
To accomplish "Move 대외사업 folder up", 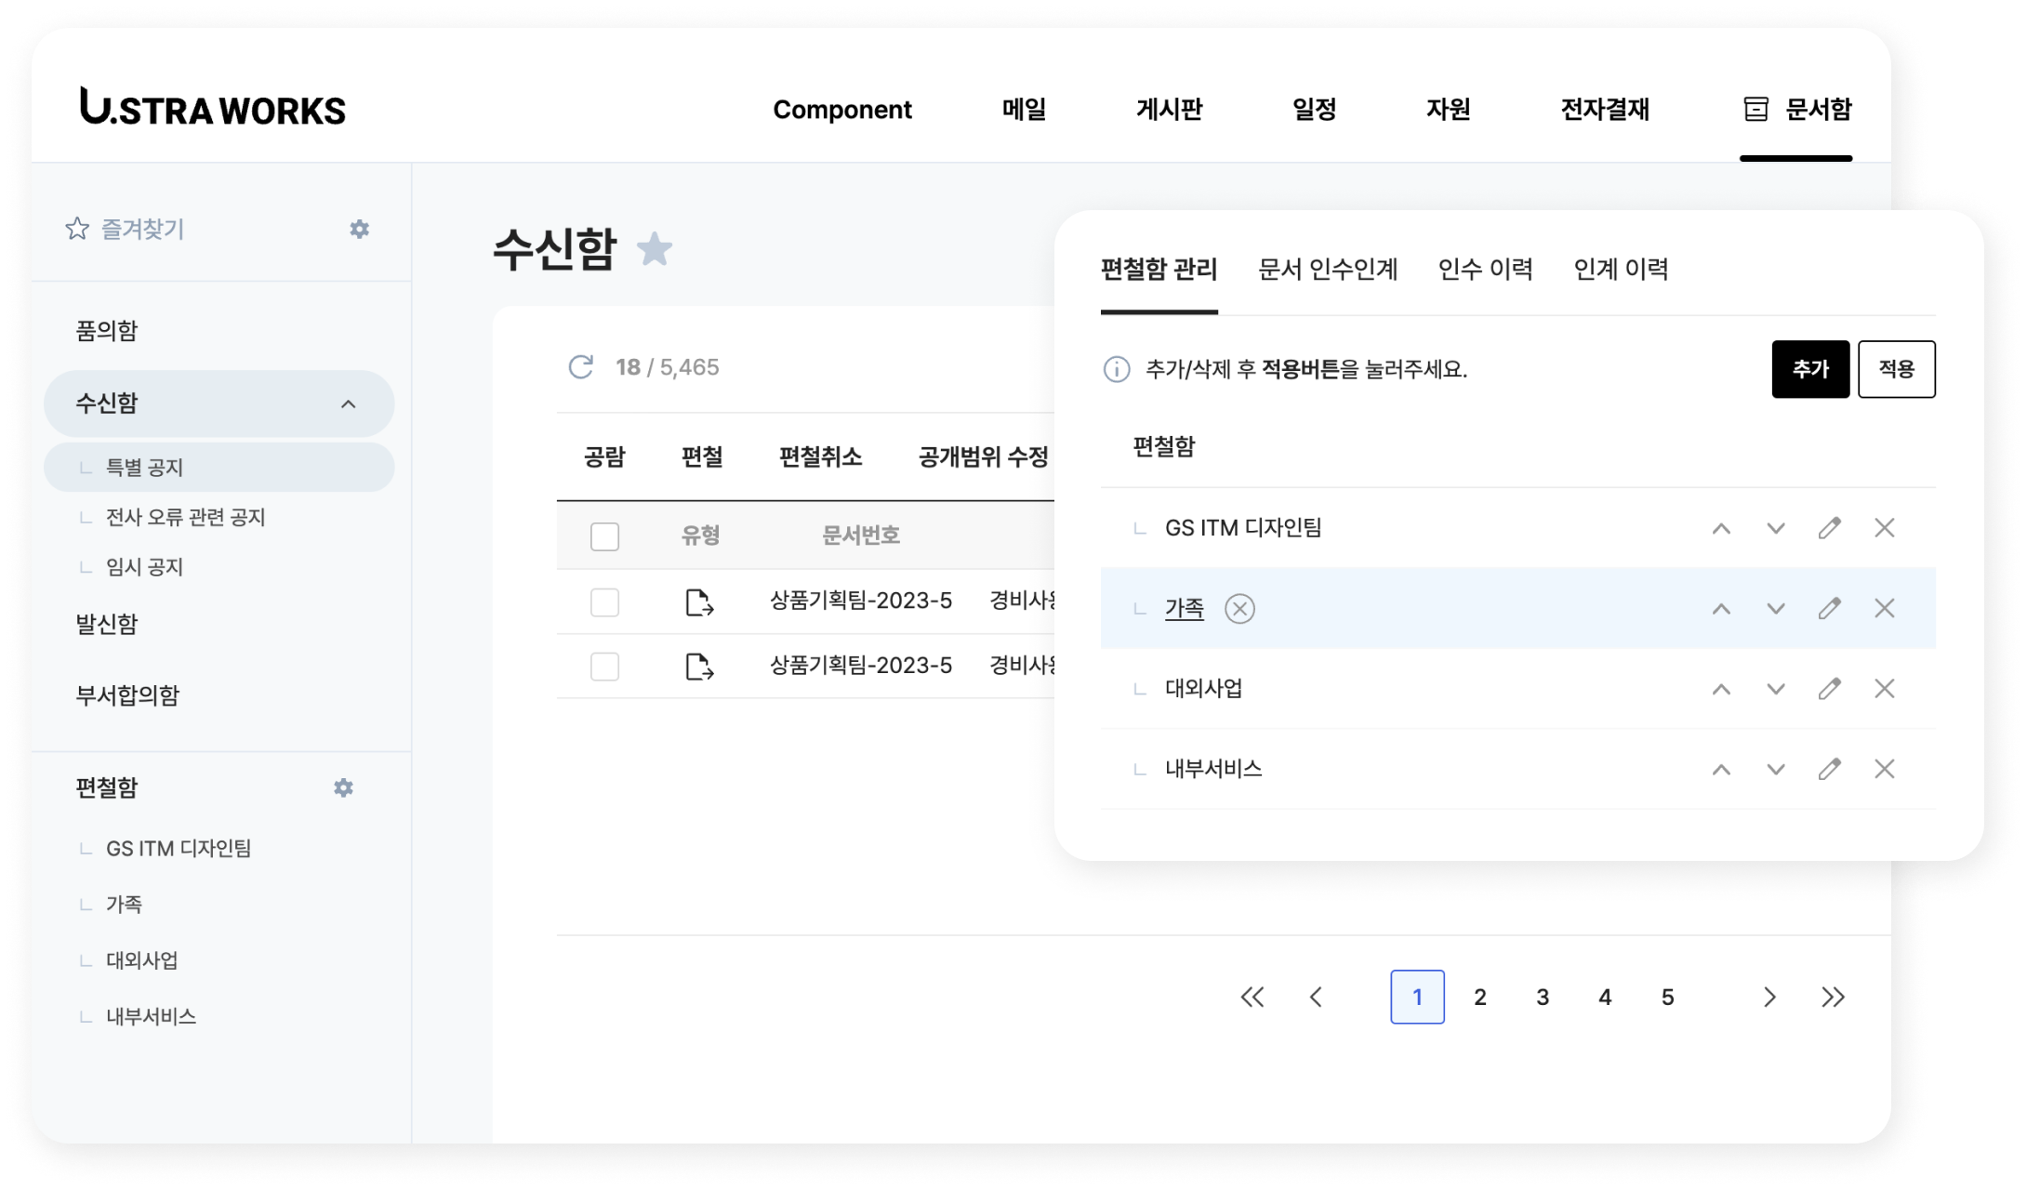I will tap(1721, 689).
